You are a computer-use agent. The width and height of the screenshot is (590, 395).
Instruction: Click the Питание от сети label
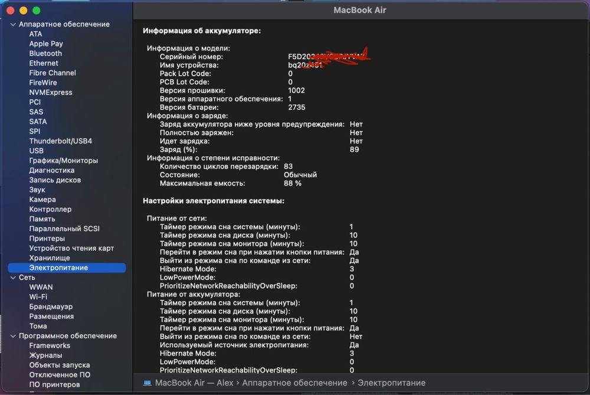(177, 218)
